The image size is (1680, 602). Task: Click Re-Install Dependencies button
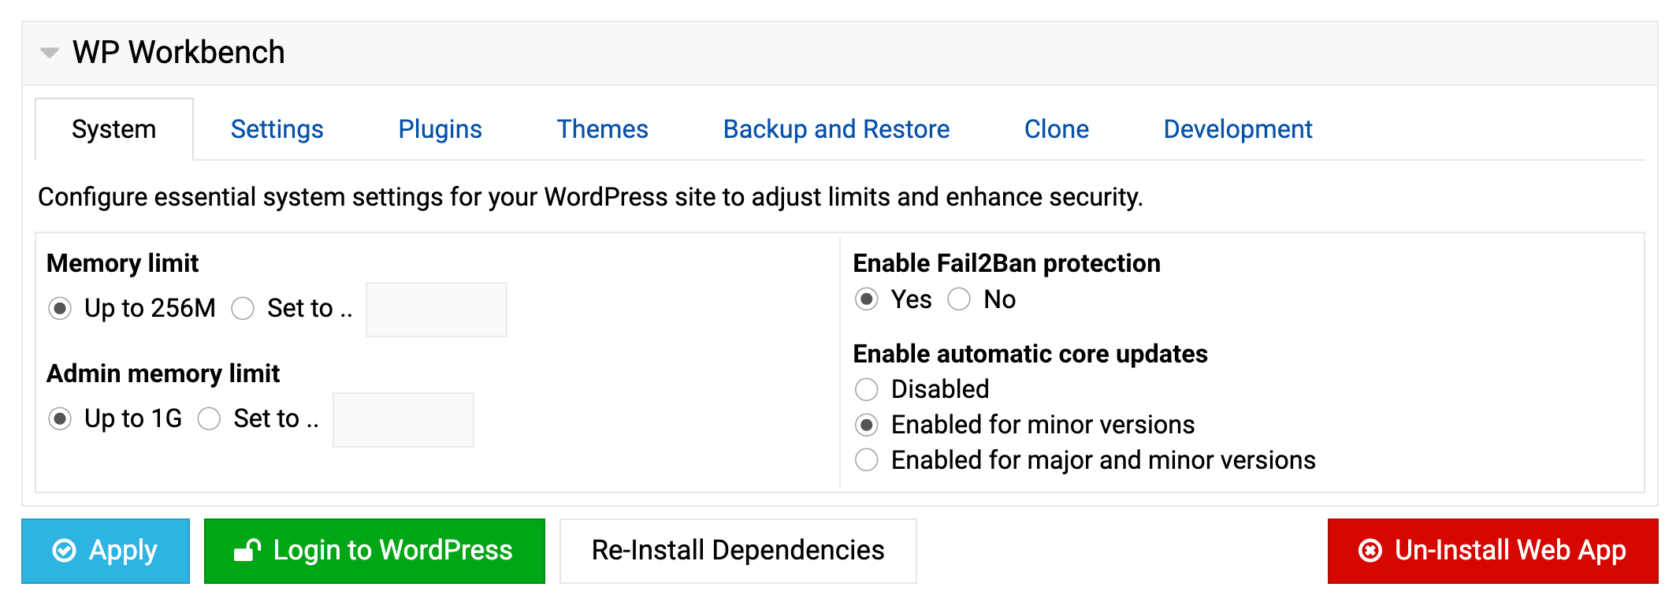(x=738, y=551)
